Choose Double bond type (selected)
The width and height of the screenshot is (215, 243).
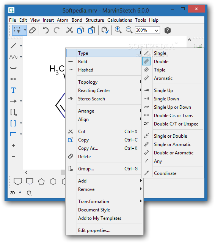[173, 61]
